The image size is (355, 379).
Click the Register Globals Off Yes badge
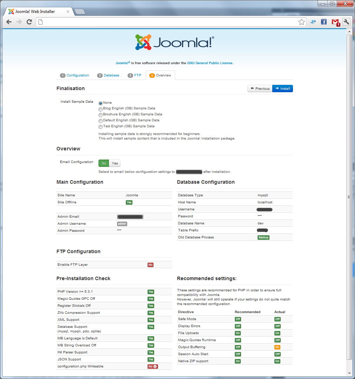click(x=151, y=306)
